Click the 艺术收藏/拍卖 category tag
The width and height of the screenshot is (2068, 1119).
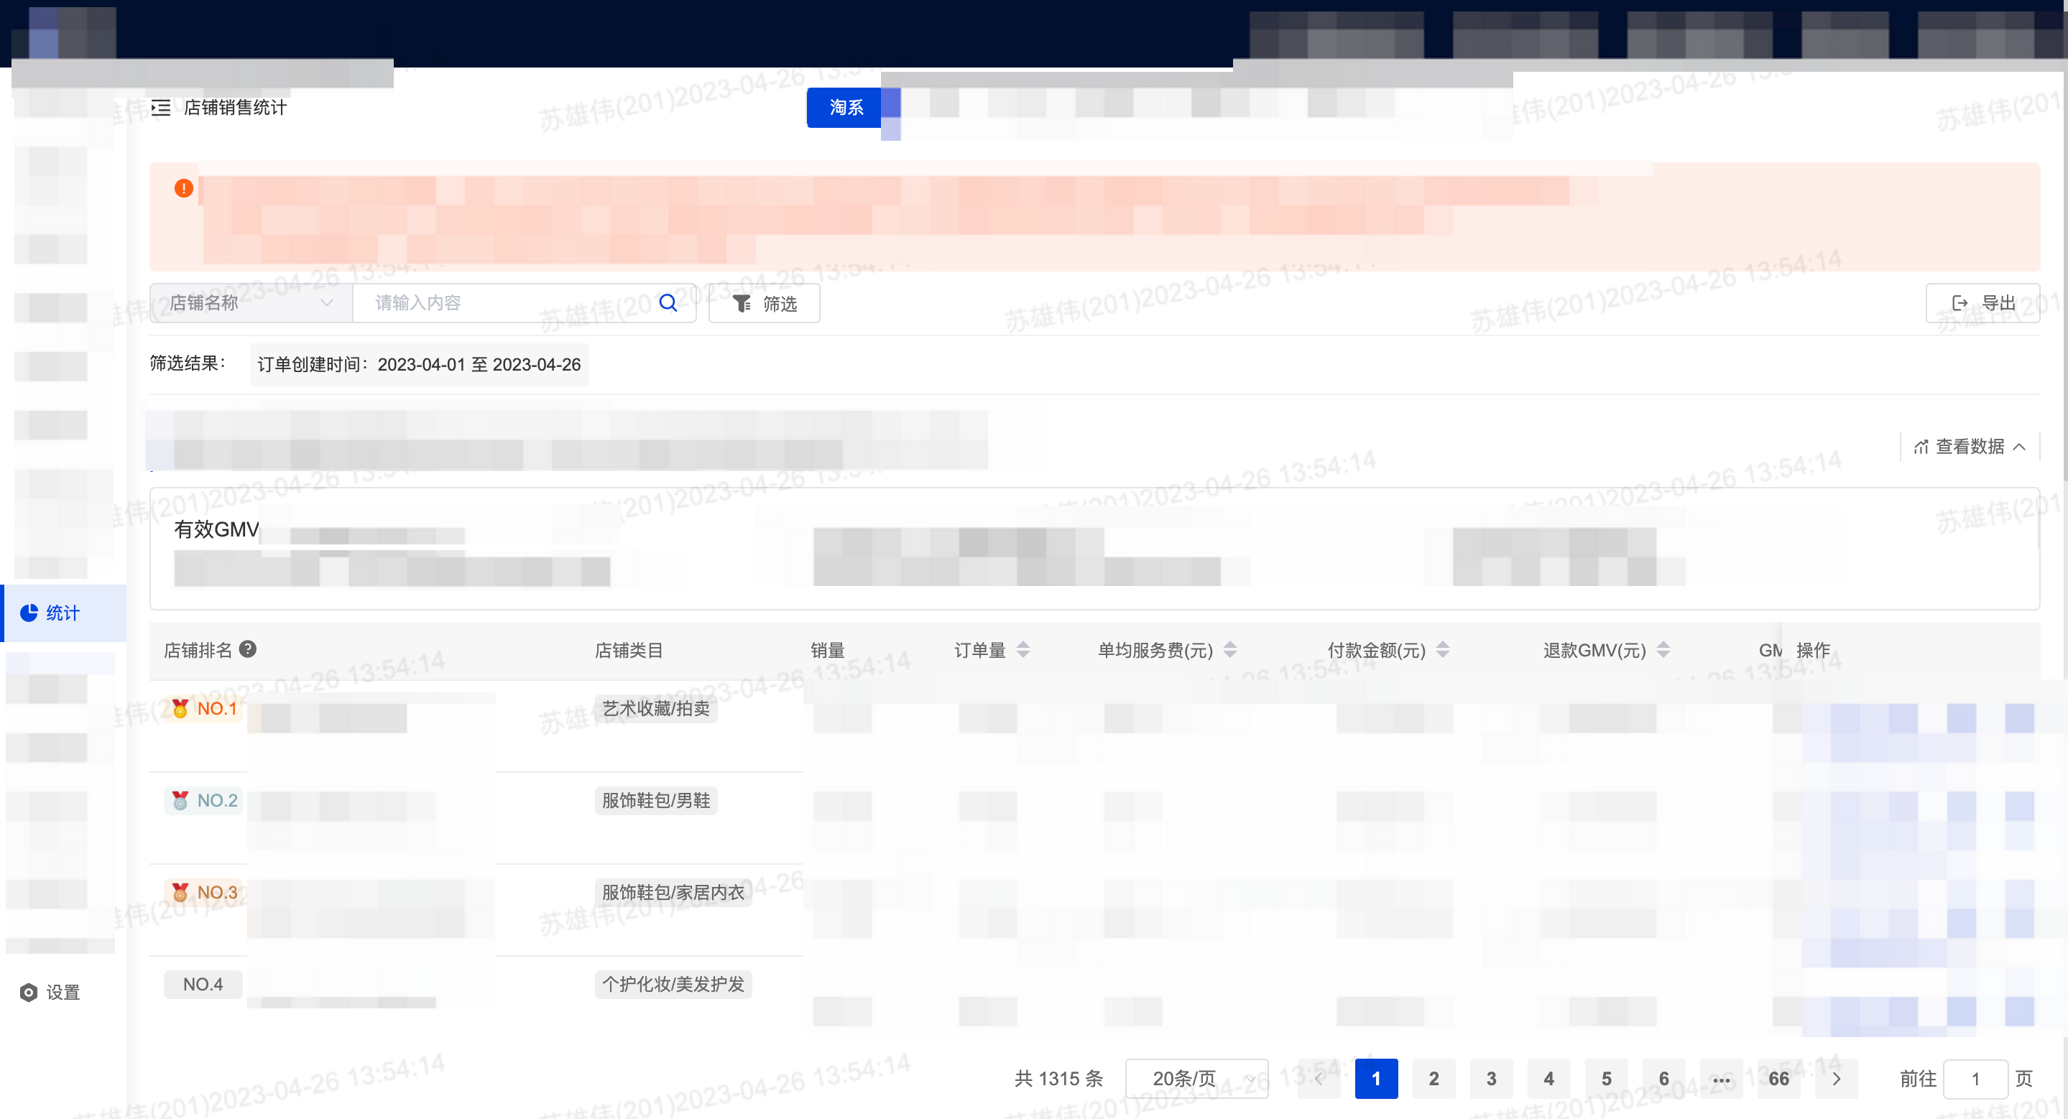pos(656,708)
